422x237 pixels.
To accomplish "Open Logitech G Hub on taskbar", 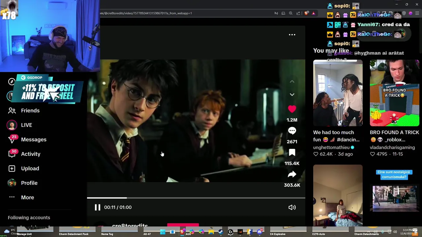I will pyautogui.click(x=230, y=232).
